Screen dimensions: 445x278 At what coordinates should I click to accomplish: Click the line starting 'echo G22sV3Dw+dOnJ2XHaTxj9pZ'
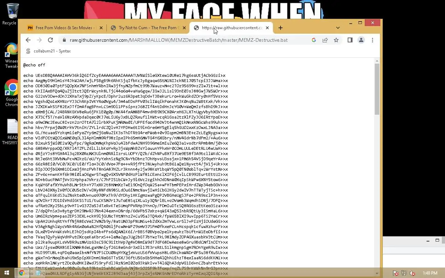pyautogui.click(x=126, y=96)
